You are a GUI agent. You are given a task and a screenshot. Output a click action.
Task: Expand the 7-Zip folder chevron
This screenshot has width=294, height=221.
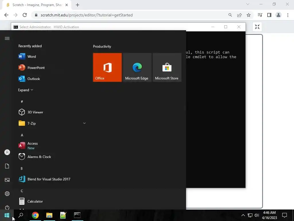tap(84, 123)
